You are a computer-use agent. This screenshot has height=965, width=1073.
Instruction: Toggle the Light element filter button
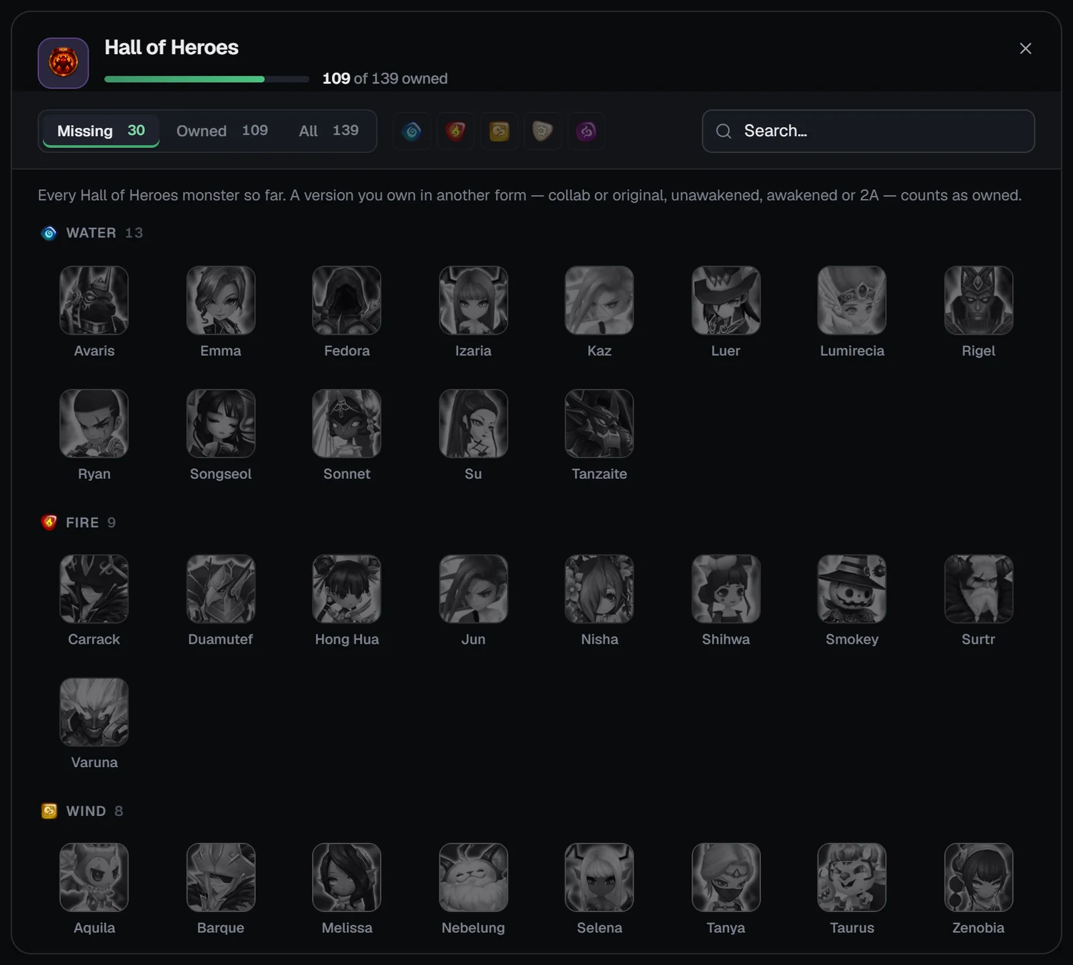(x=543, y=131)
